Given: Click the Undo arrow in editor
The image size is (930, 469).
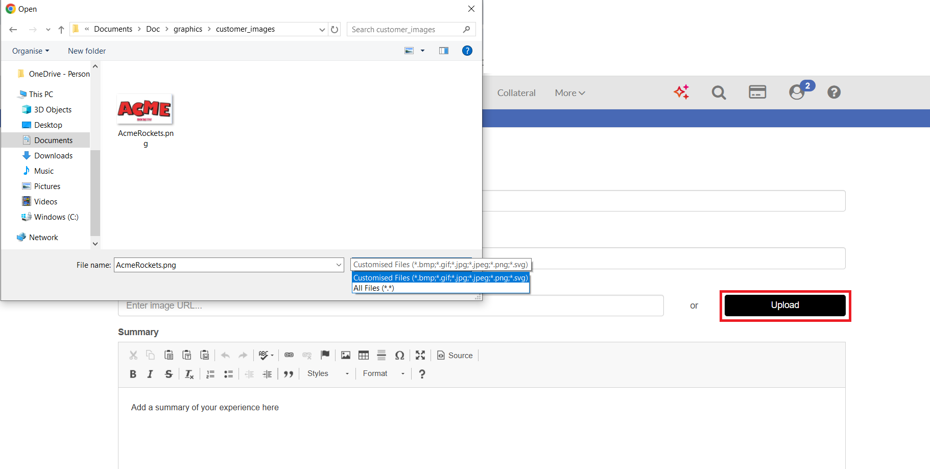Looking at the screenshot, I should point(225,355).
